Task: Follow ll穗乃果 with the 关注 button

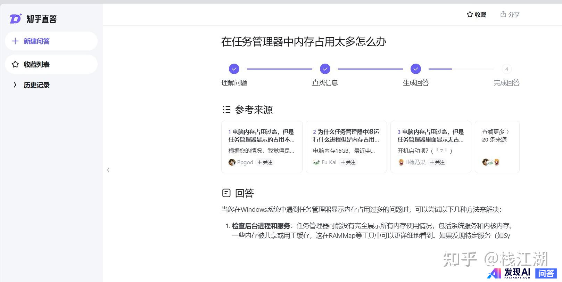Action: point(437,162)
